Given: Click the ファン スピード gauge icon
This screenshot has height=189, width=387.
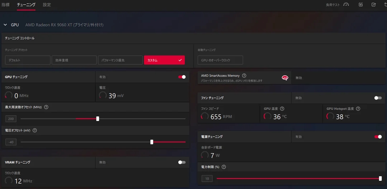Looking at the screenshot, I should coord(205,117).
